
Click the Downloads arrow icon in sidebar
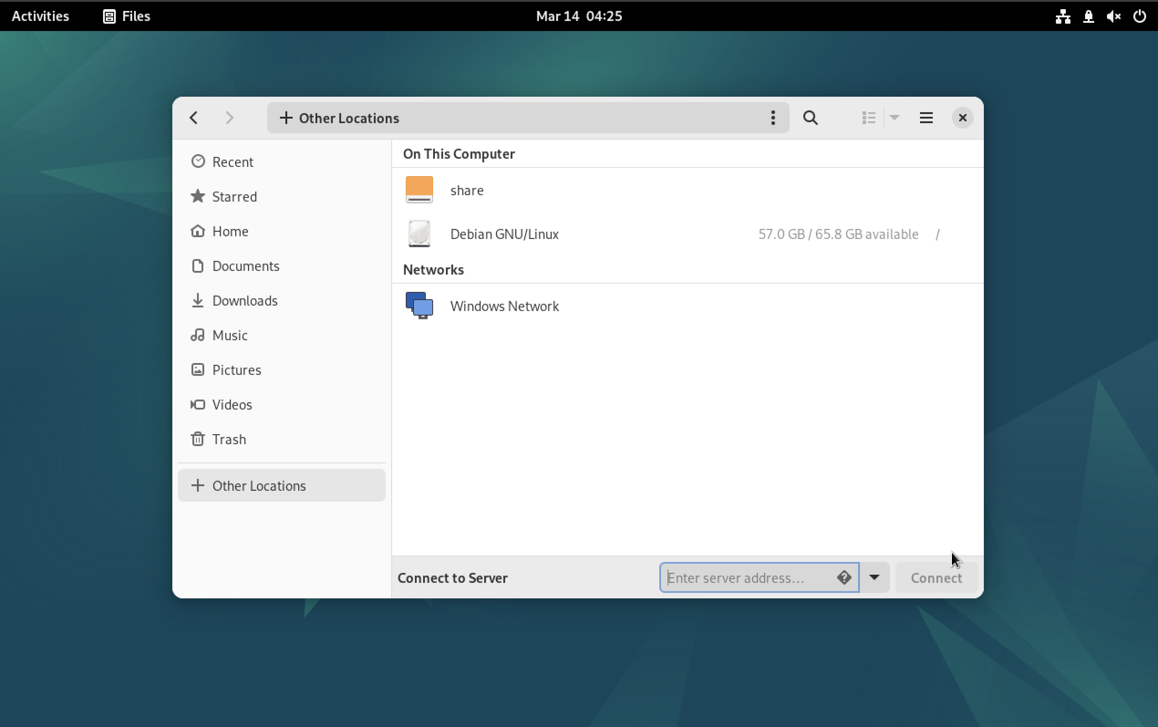pos(197,300)
